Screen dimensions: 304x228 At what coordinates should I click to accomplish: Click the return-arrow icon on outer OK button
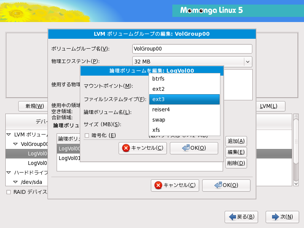click(x=218, y=185)
